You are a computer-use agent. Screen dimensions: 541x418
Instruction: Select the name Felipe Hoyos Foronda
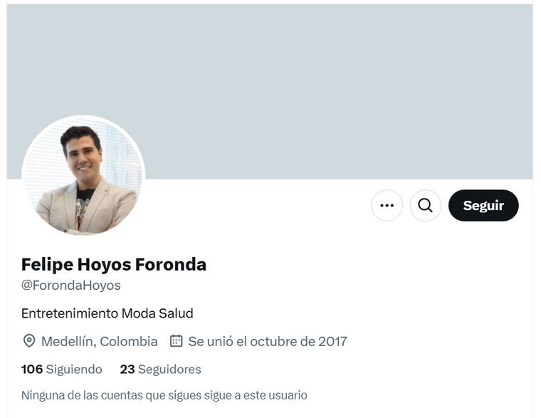114,264
